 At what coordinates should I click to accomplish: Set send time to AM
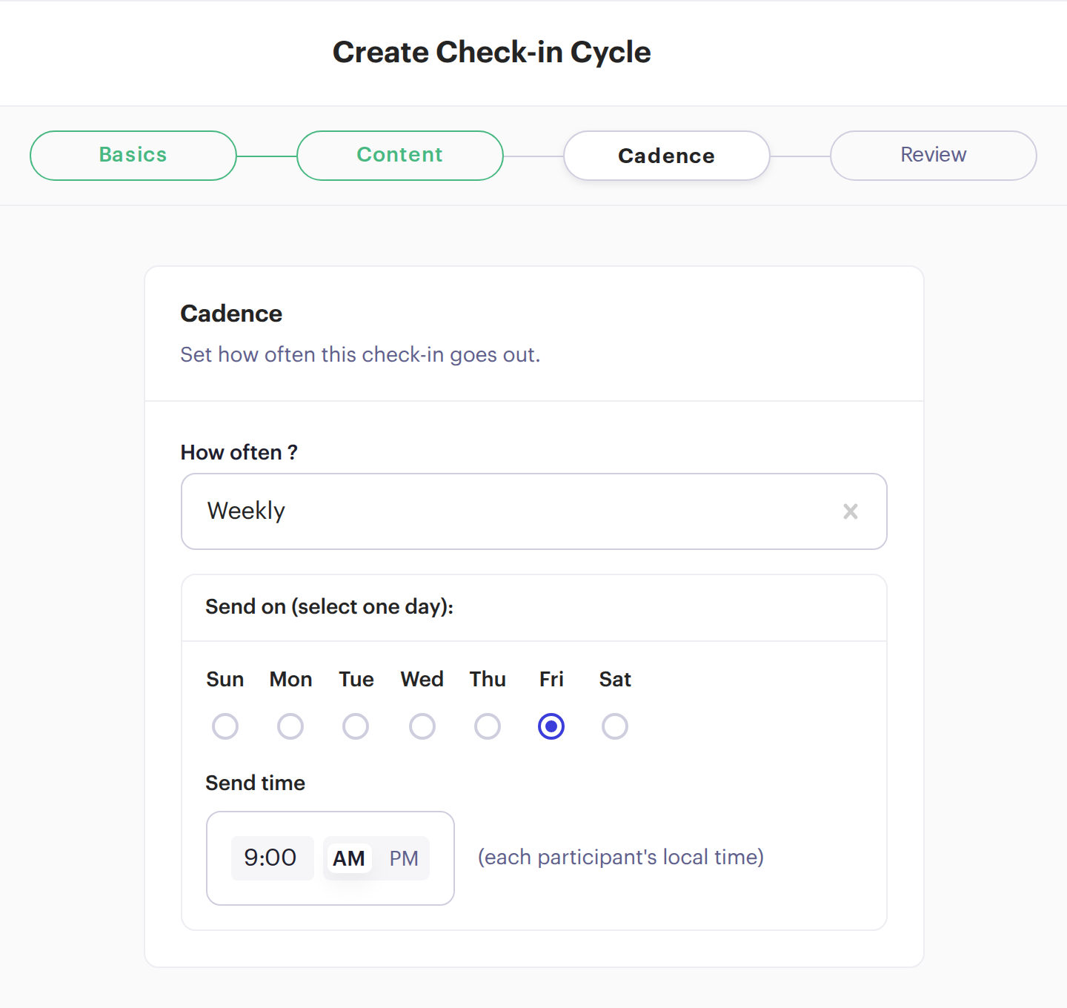(x=349, y=858)
